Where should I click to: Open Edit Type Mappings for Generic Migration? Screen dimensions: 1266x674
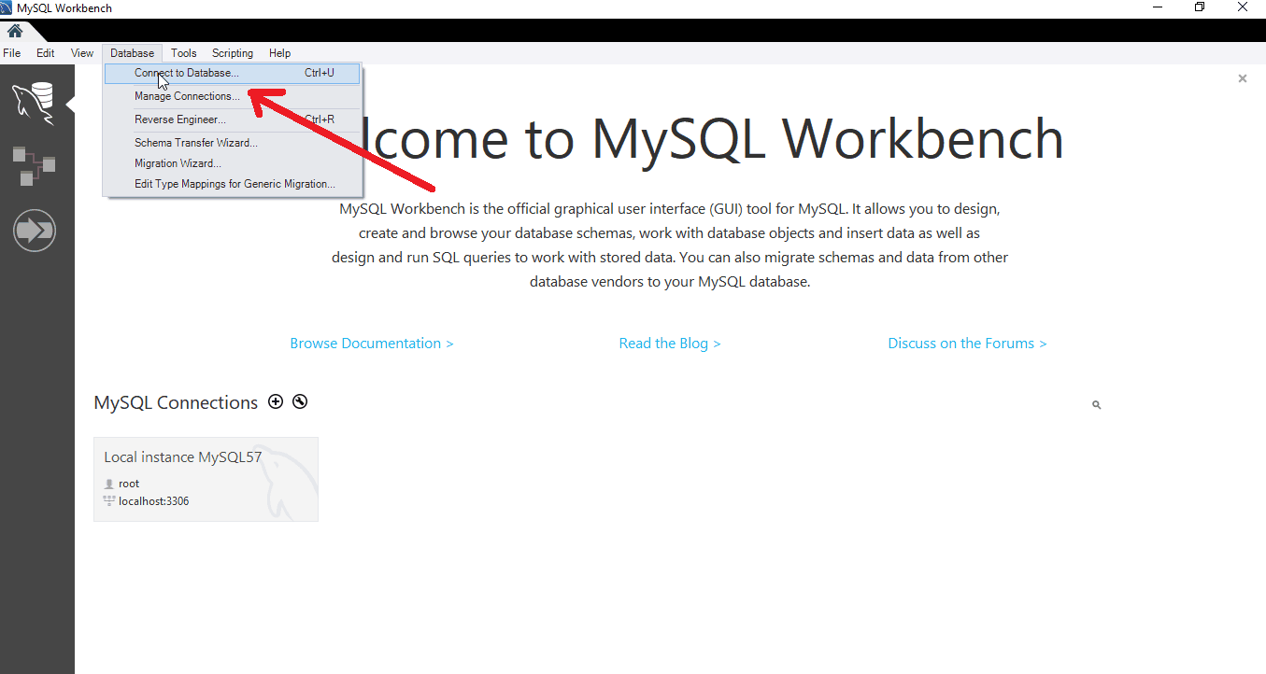[235, 184]
